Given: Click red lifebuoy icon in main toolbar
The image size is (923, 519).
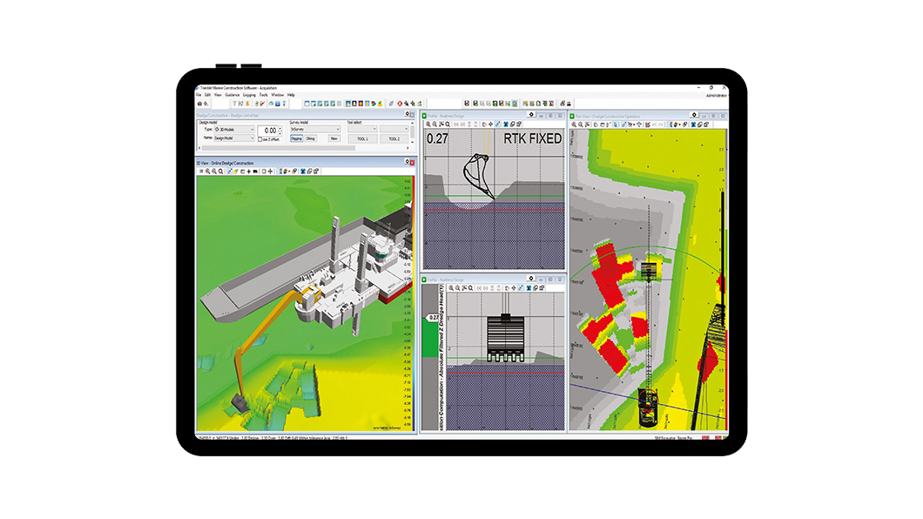Looking at the screenshot, I should [400, 104].
